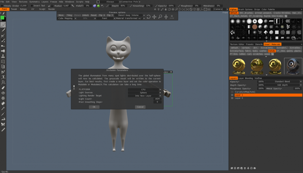This screenshot has width=303, height=173.
Task: Hide Layer 0 using its eye icon
Action: (232, 98)
